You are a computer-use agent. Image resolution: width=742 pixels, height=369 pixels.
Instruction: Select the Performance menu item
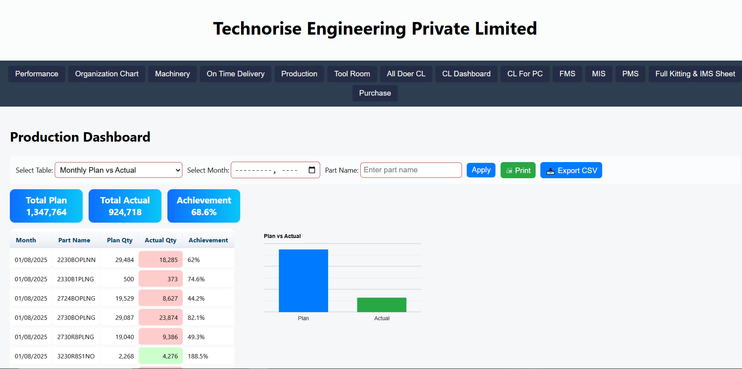click(x=37, y=74)
